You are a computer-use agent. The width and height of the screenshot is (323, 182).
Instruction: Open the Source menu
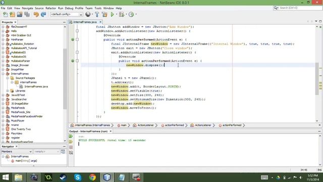(x=39, y=8)
